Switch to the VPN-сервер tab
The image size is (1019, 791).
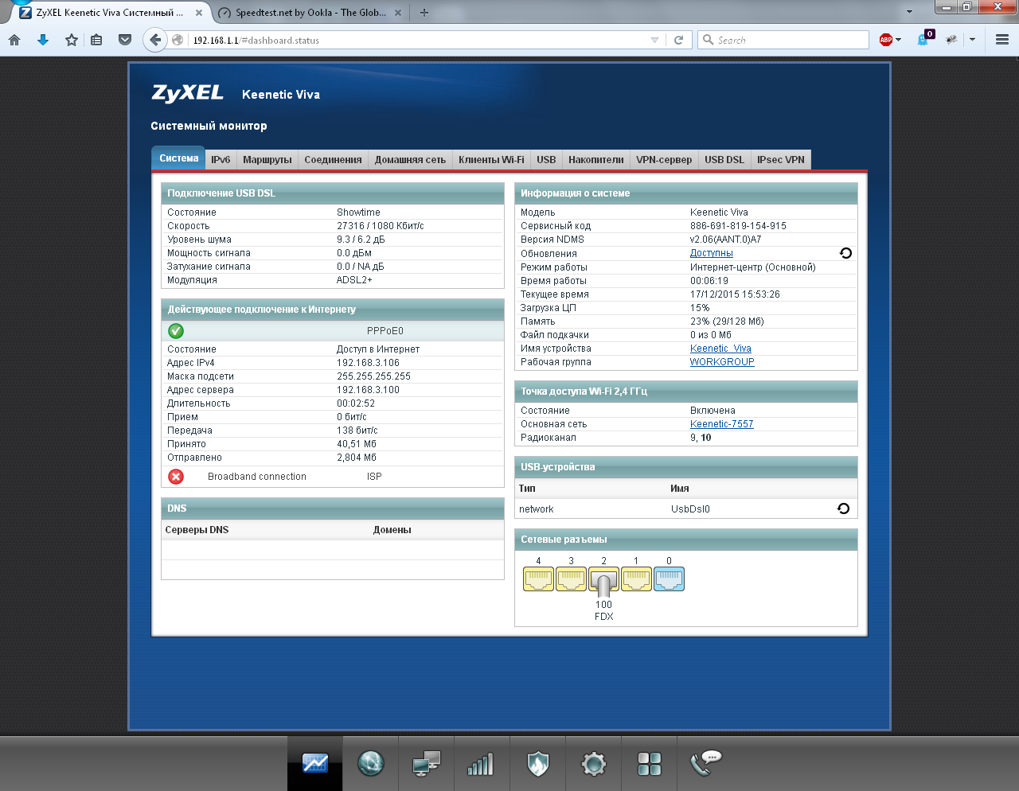coord(664,160)
